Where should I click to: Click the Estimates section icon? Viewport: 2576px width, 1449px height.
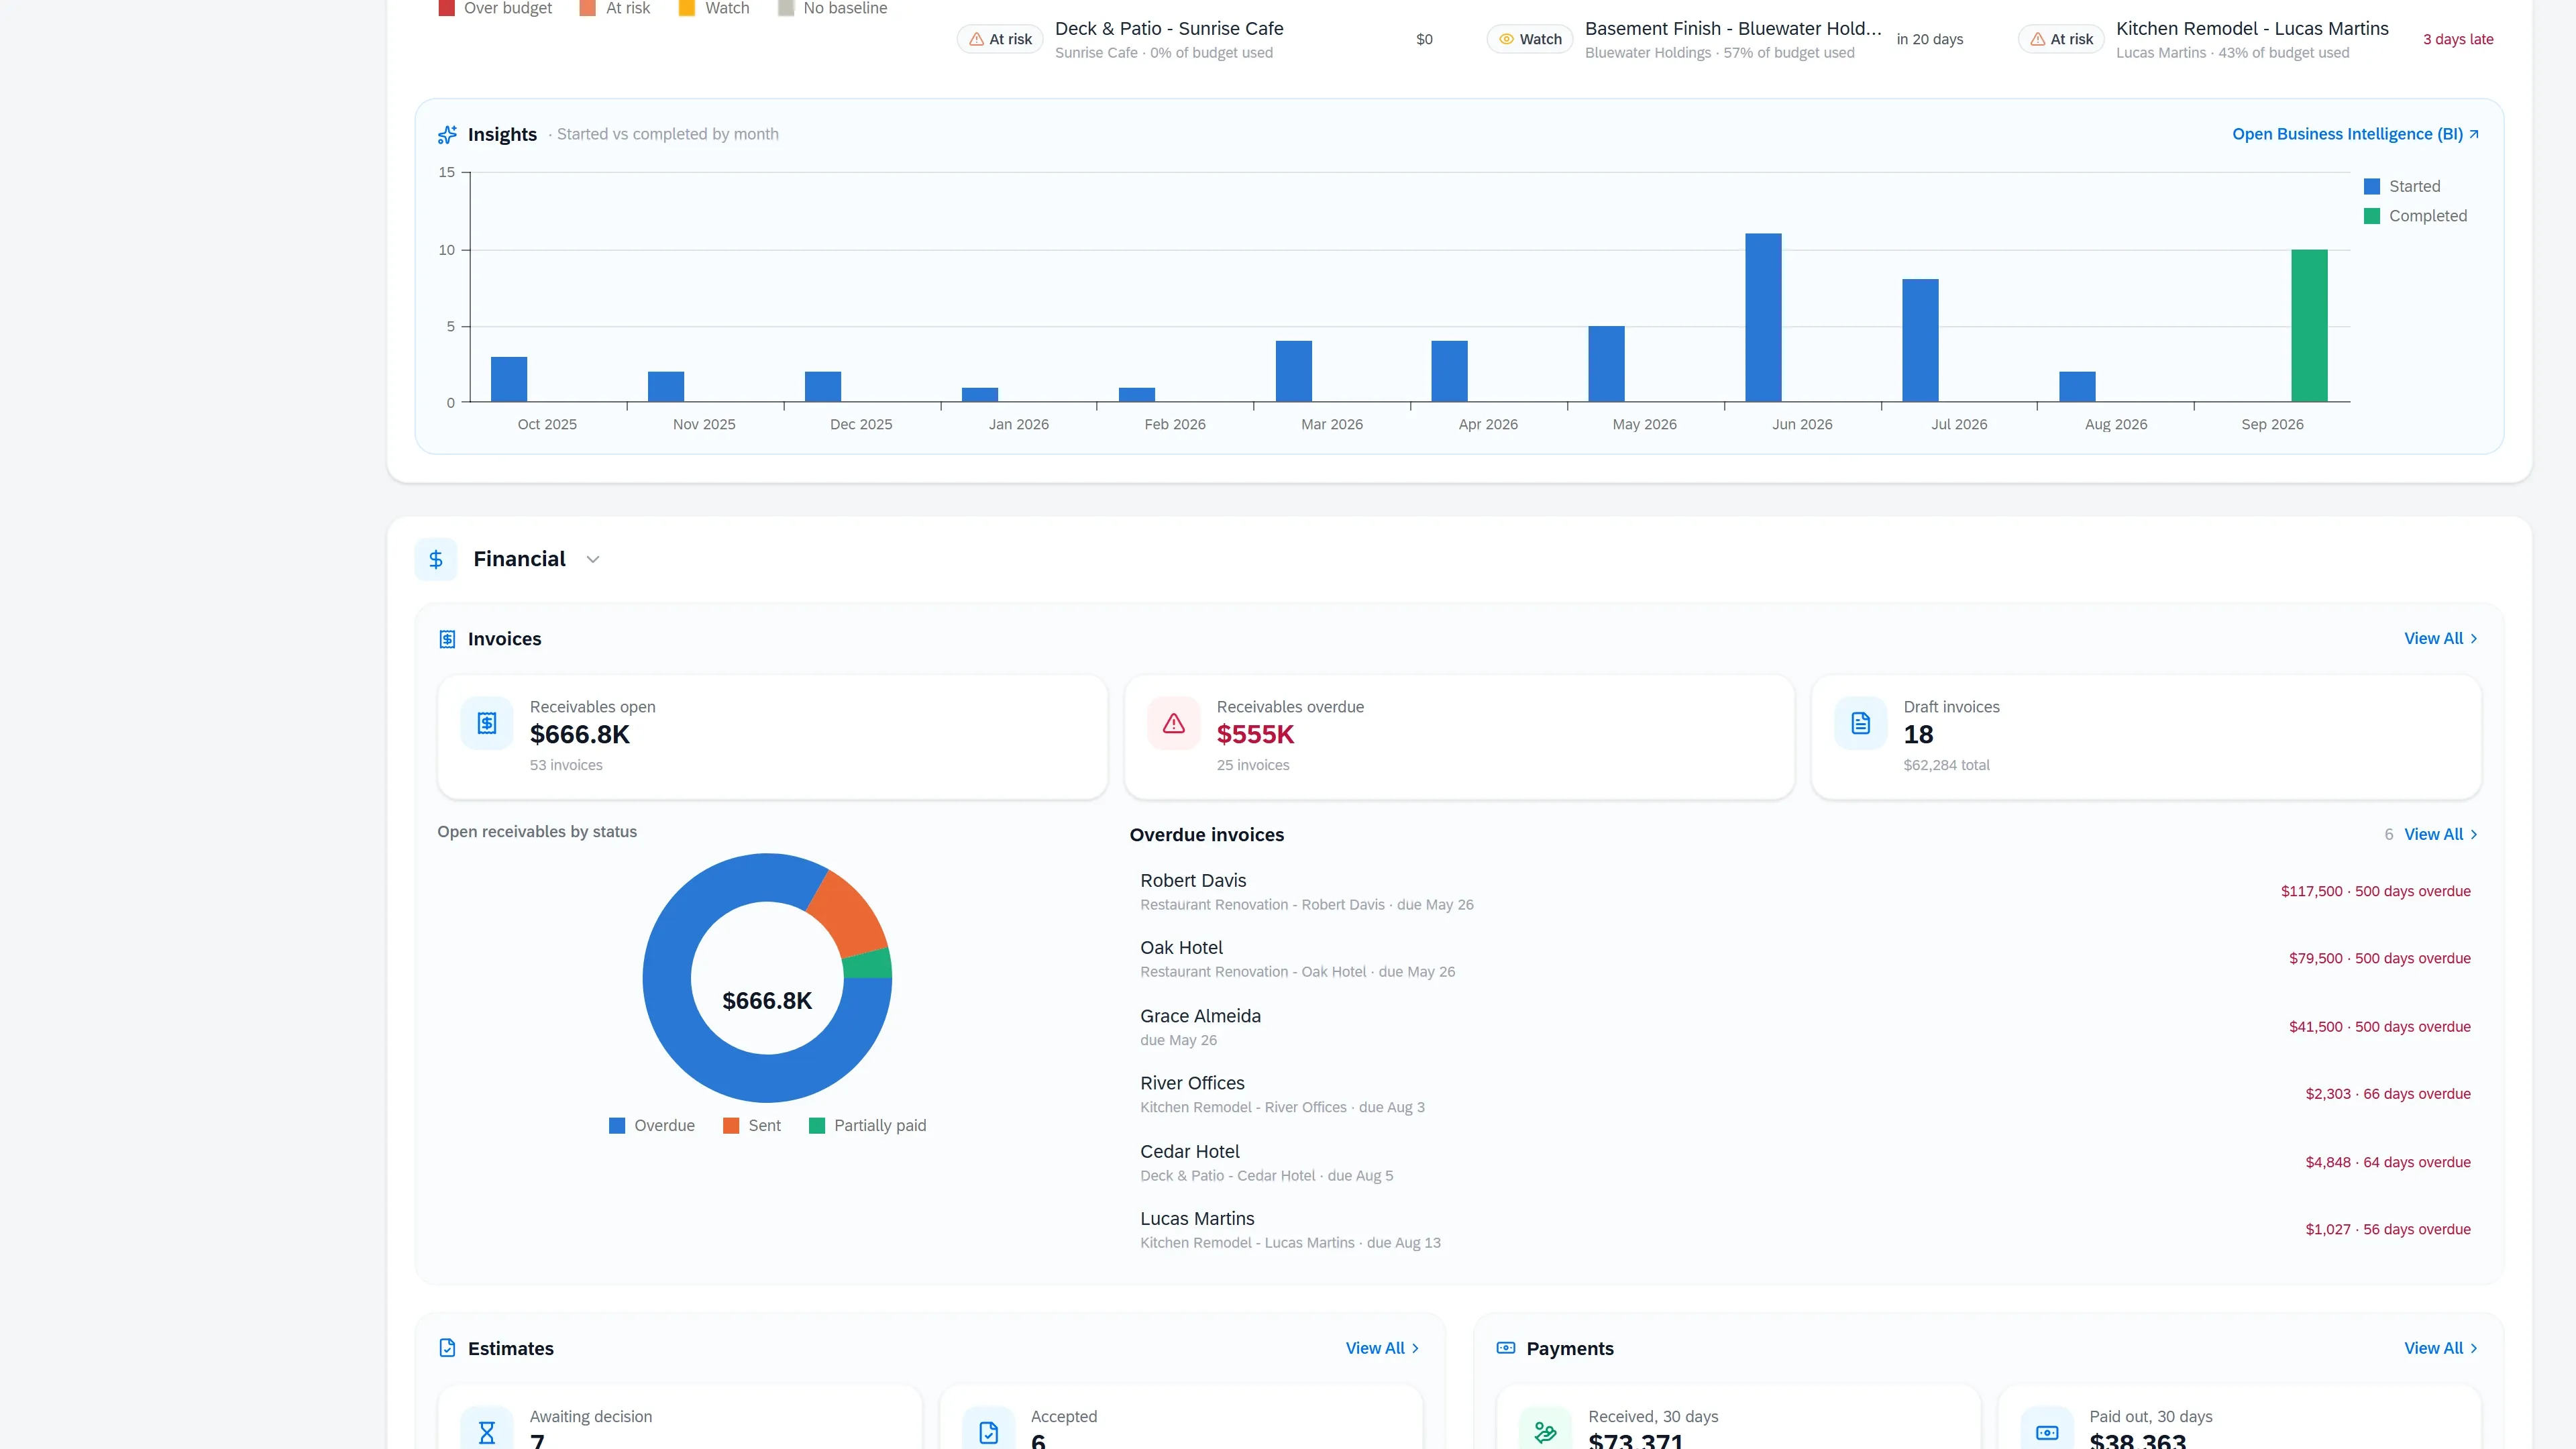point(447,1348)
